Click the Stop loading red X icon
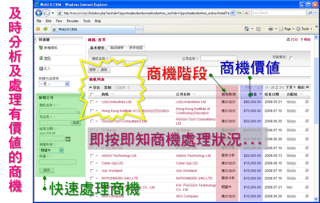Image resolution: width=320 pixels, height=203 pixels. (x=246, y=13)
